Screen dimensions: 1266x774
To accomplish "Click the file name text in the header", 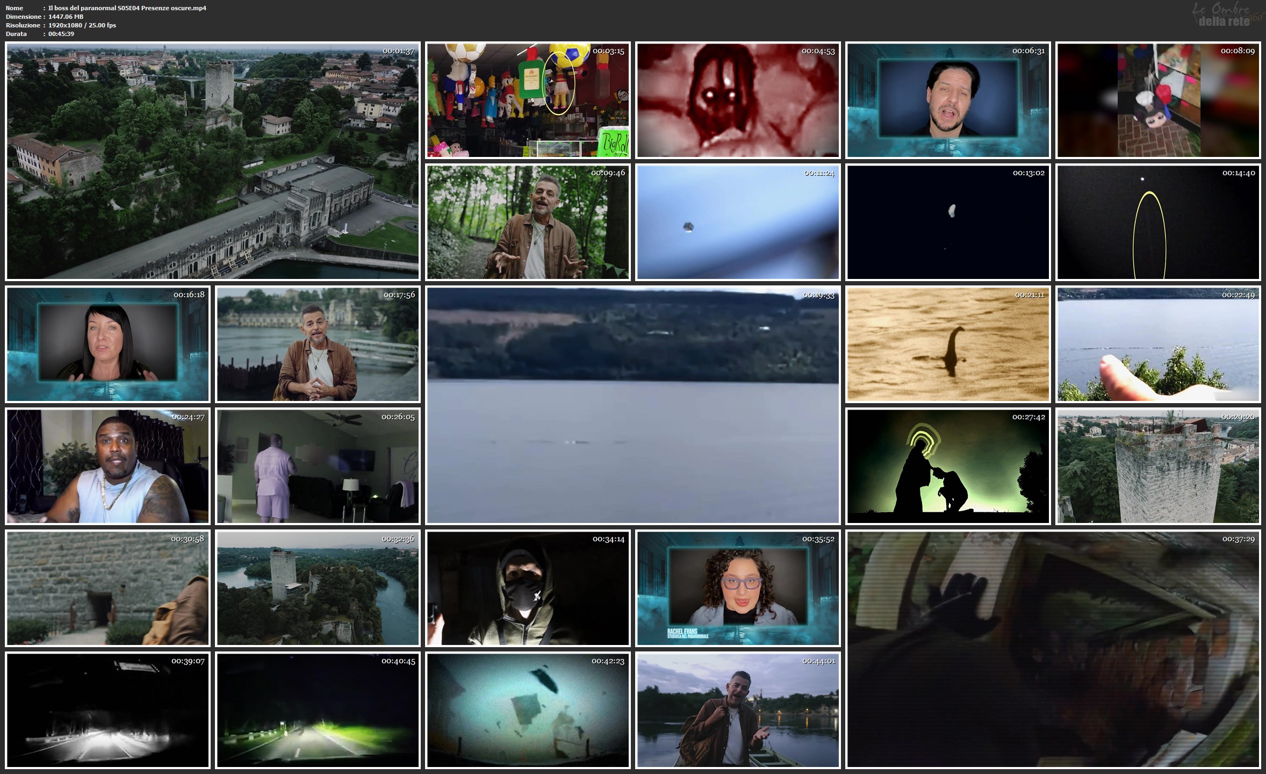I will 127,8.
